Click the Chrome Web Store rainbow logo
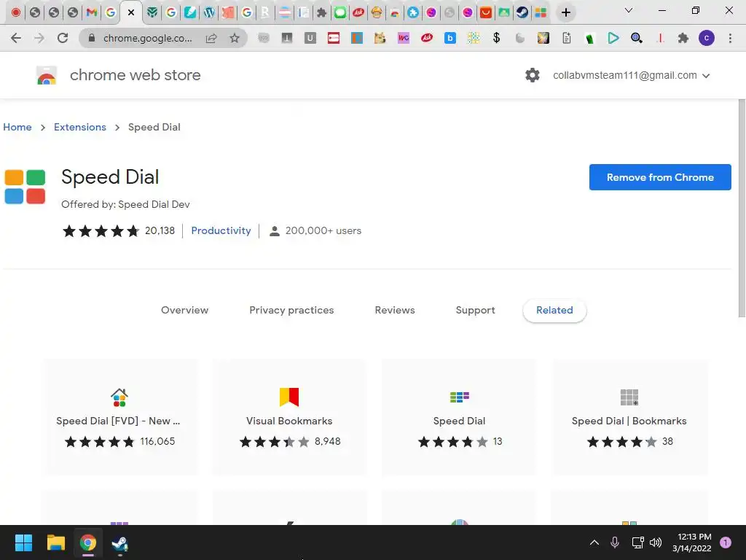The height and width of the screenshot is (560, 746). 47,75
